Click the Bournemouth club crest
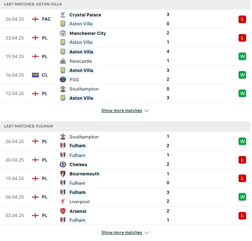252x241 pixels. (63, 174)
